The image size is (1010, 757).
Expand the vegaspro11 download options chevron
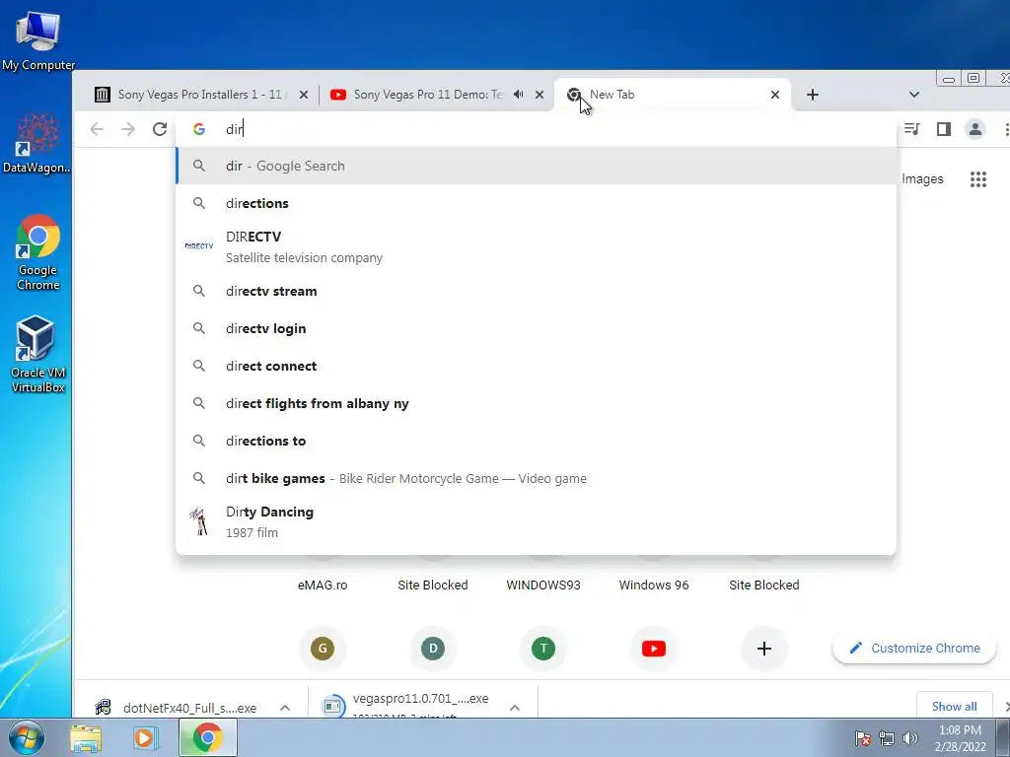click(515, 708)
